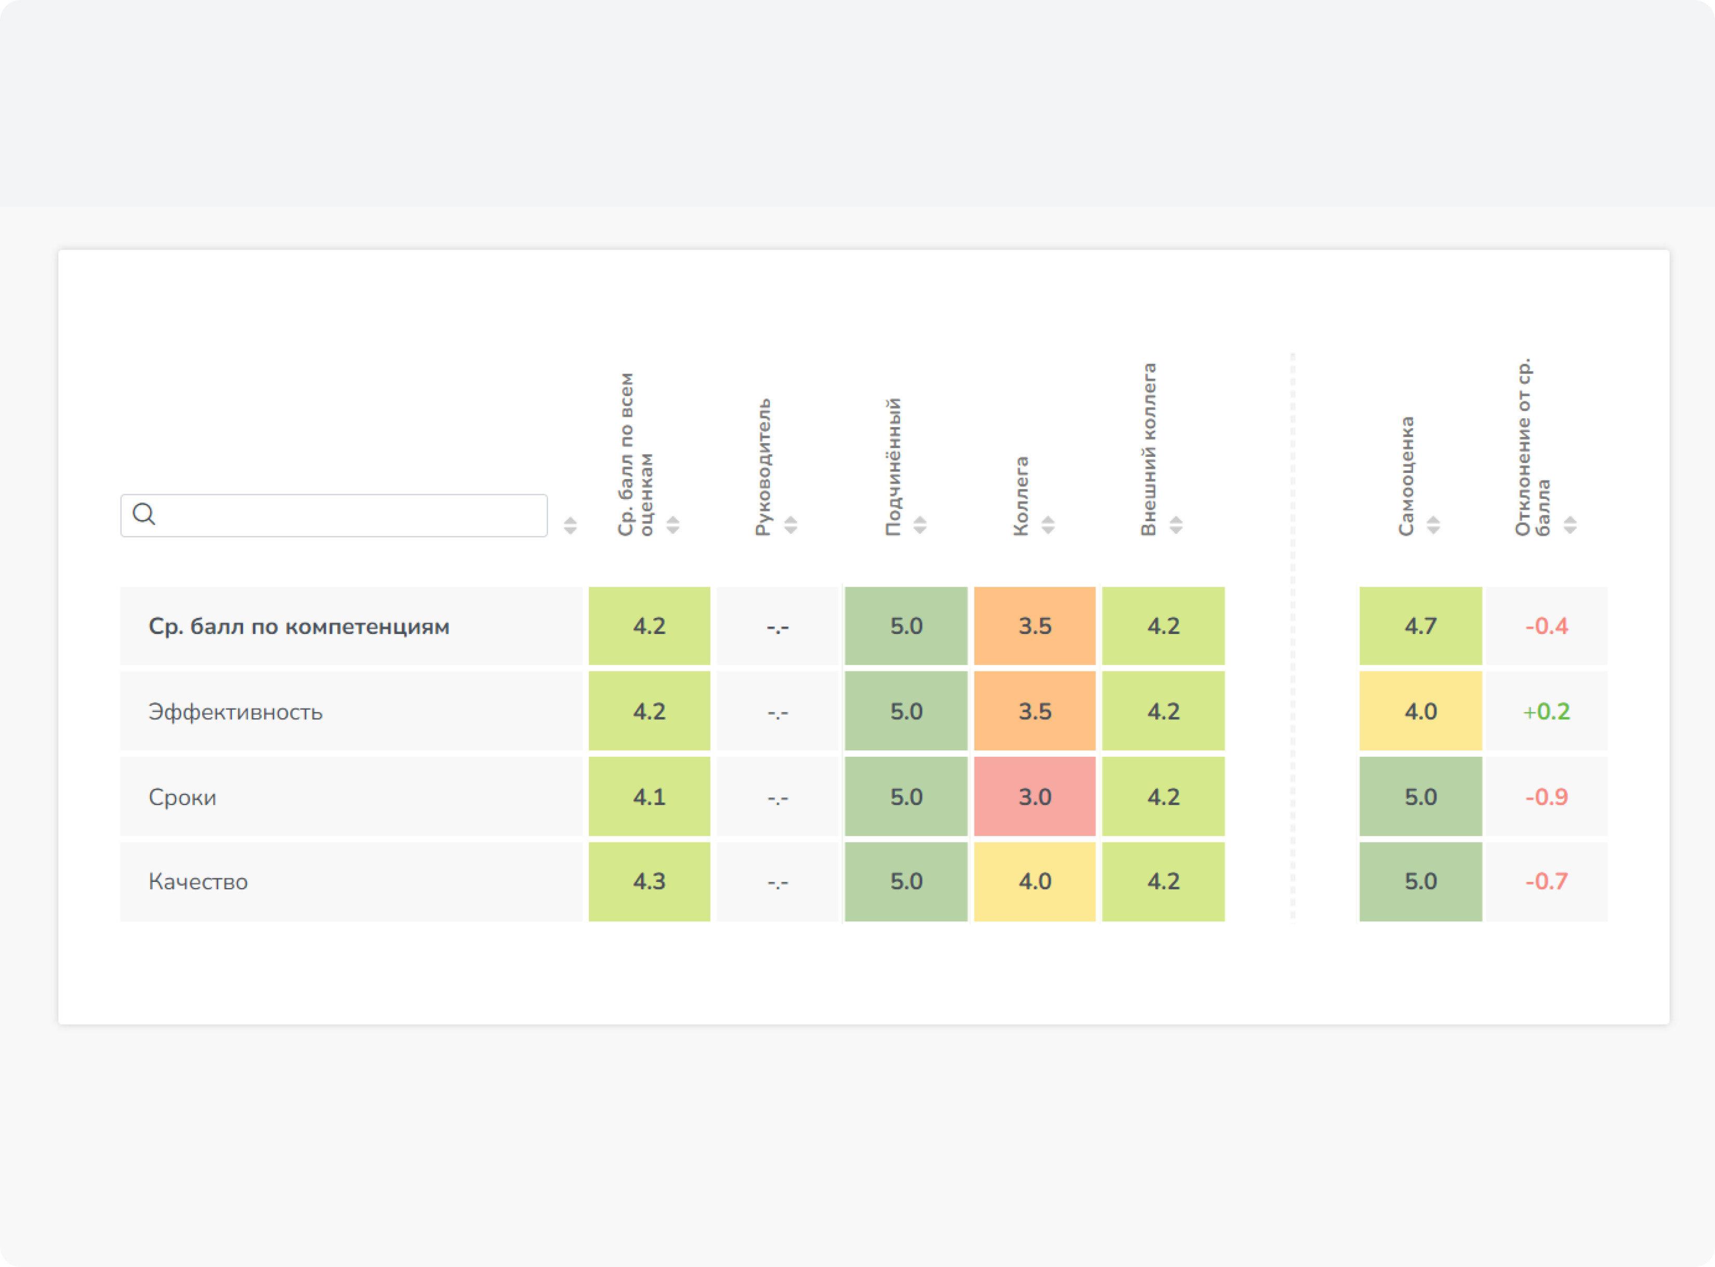Click yellow 4.0 Коллега cell for Качество
Viewport: 1715px width, 1267px height.
point(1035,882)
